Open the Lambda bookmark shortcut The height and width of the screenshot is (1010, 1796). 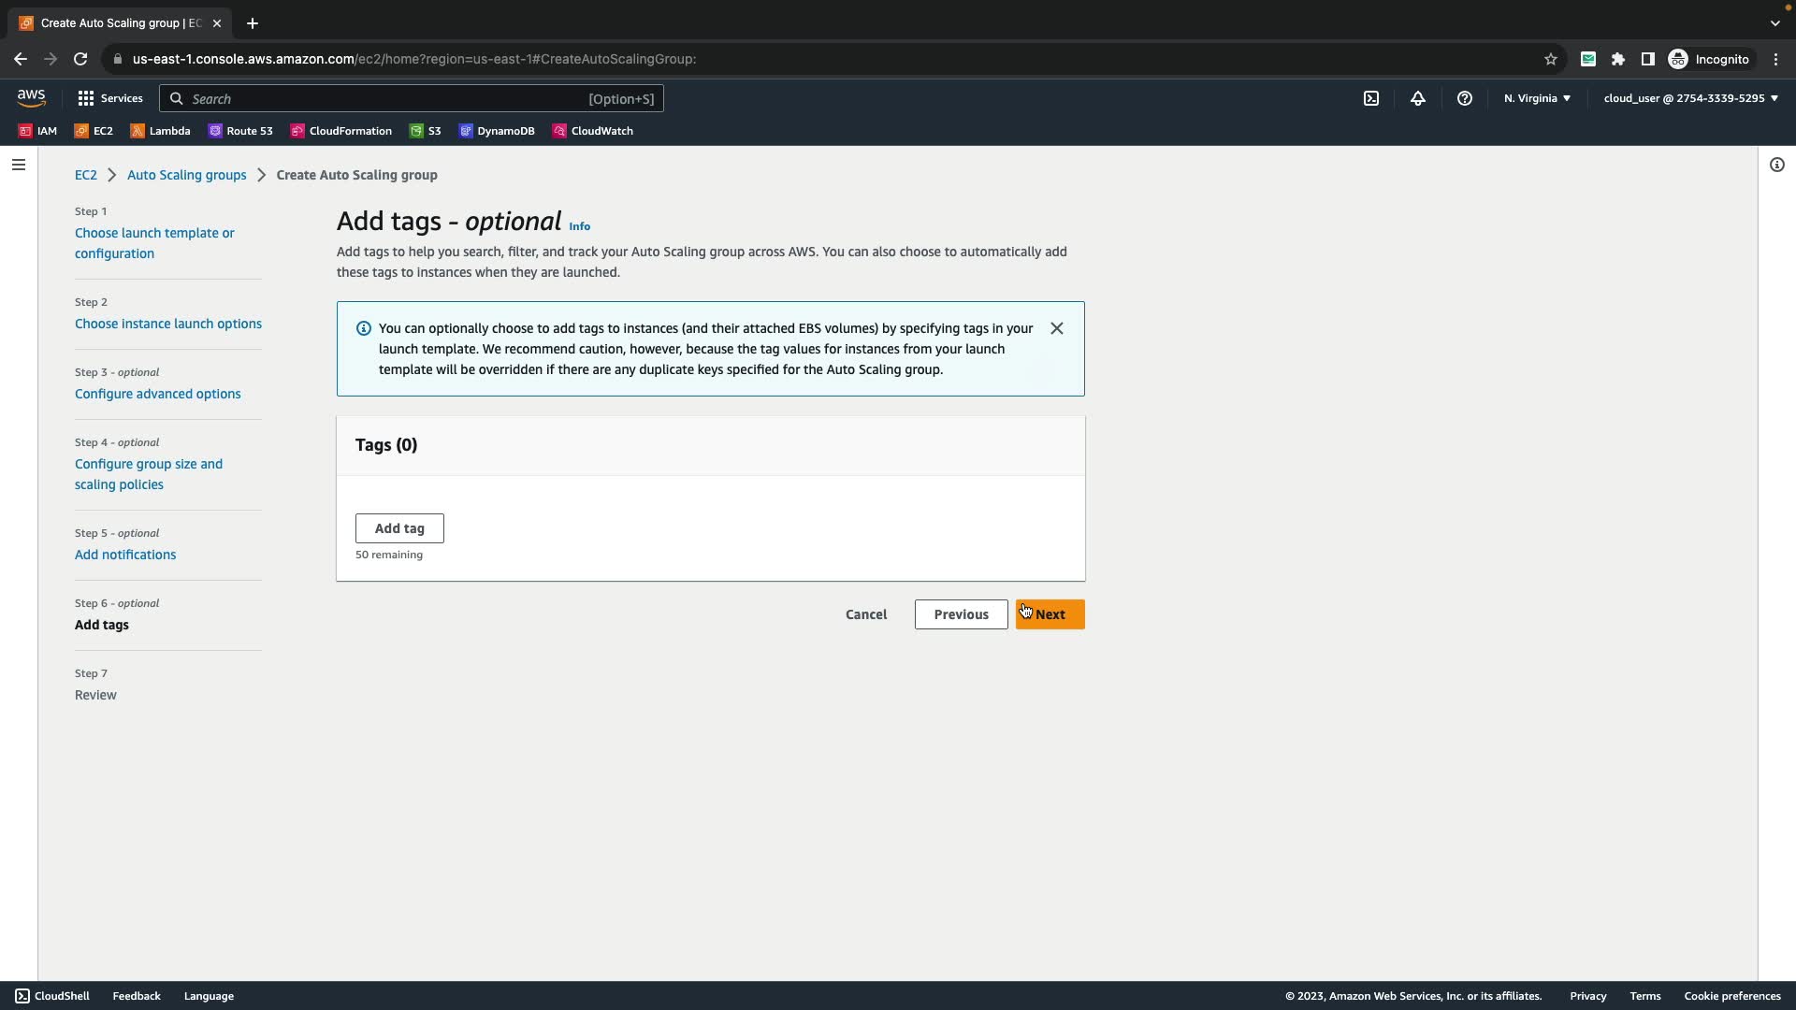point(160,131)
